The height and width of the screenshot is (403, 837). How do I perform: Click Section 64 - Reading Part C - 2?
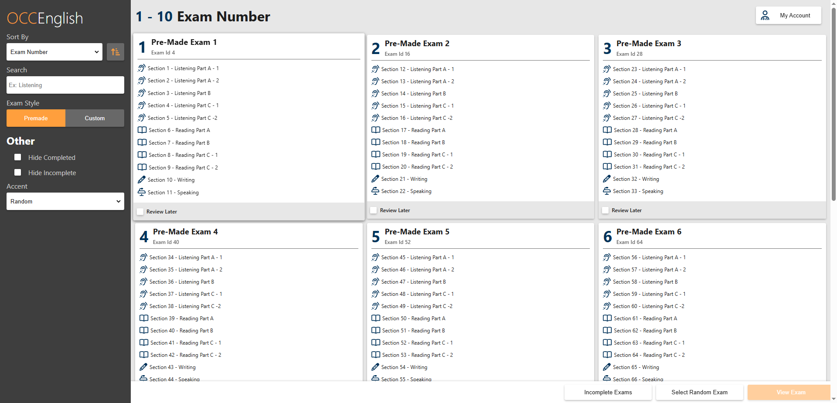(649, 355)
